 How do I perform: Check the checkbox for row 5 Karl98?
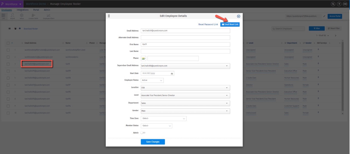8,78
